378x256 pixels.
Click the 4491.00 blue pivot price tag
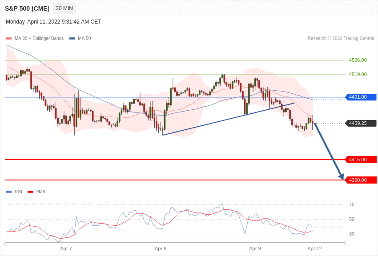click(x=361, y=97)
